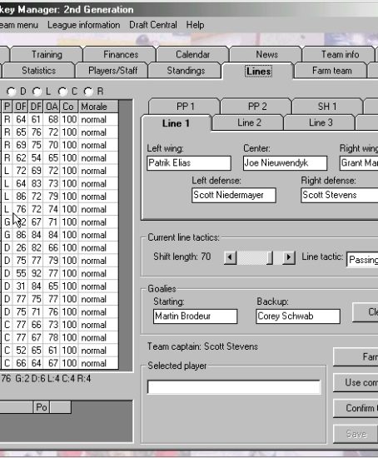
Task: Select the D position radio button
Action: (11, 92)
